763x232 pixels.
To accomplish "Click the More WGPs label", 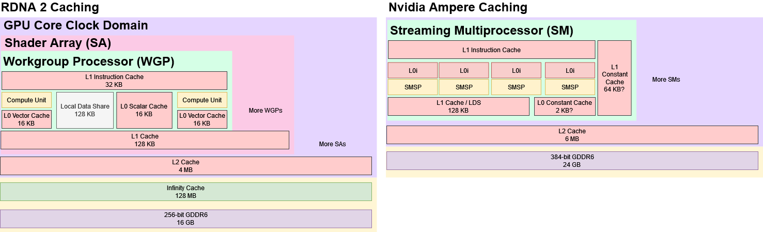I will point(266,111).
